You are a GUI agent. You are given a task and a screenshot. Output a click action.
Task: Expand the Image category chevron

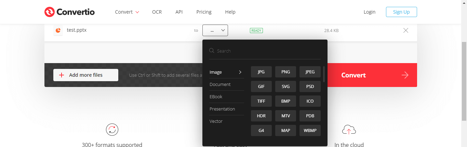pos(240,72)
